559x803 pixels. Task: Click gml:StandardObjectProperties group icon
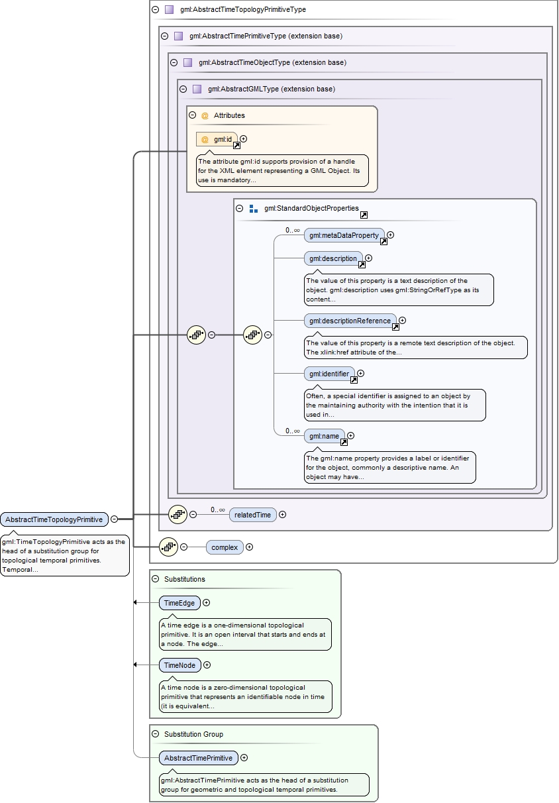click(x=254, y=209)
